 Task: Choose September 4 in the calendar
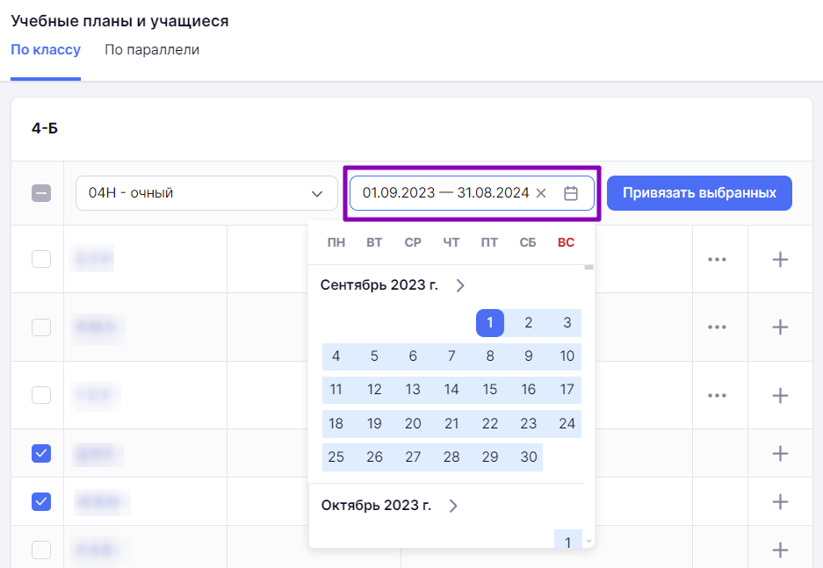(x=336, y=356)
